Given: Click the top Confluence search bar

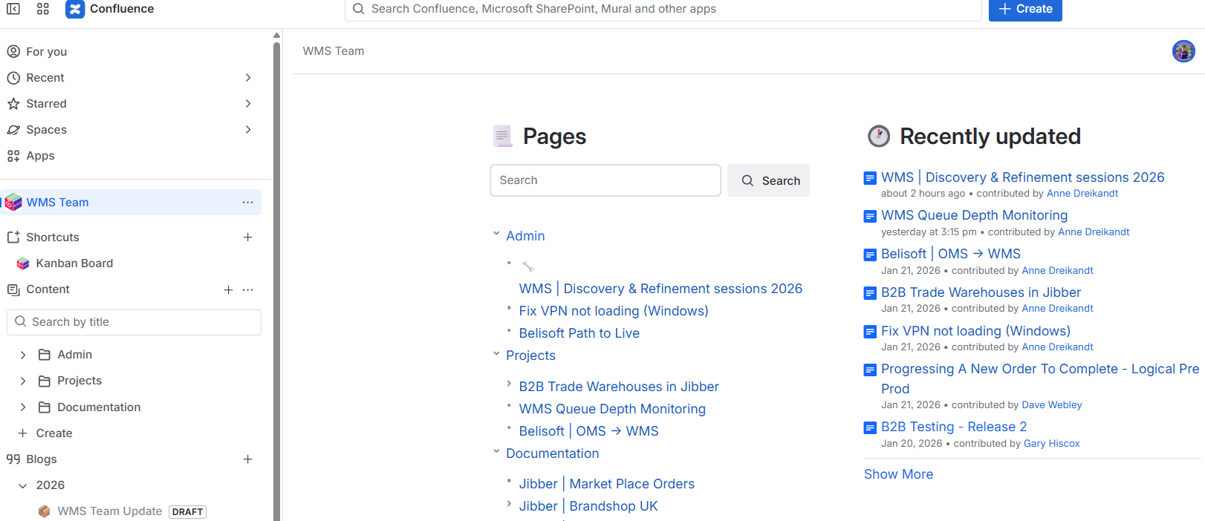Looking at the screenshot, I should [x=663, y=9].
